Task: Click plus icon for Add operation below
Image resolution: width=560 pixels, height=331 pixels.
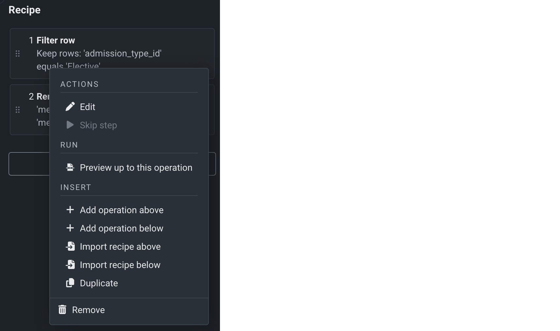Action: 70,228
